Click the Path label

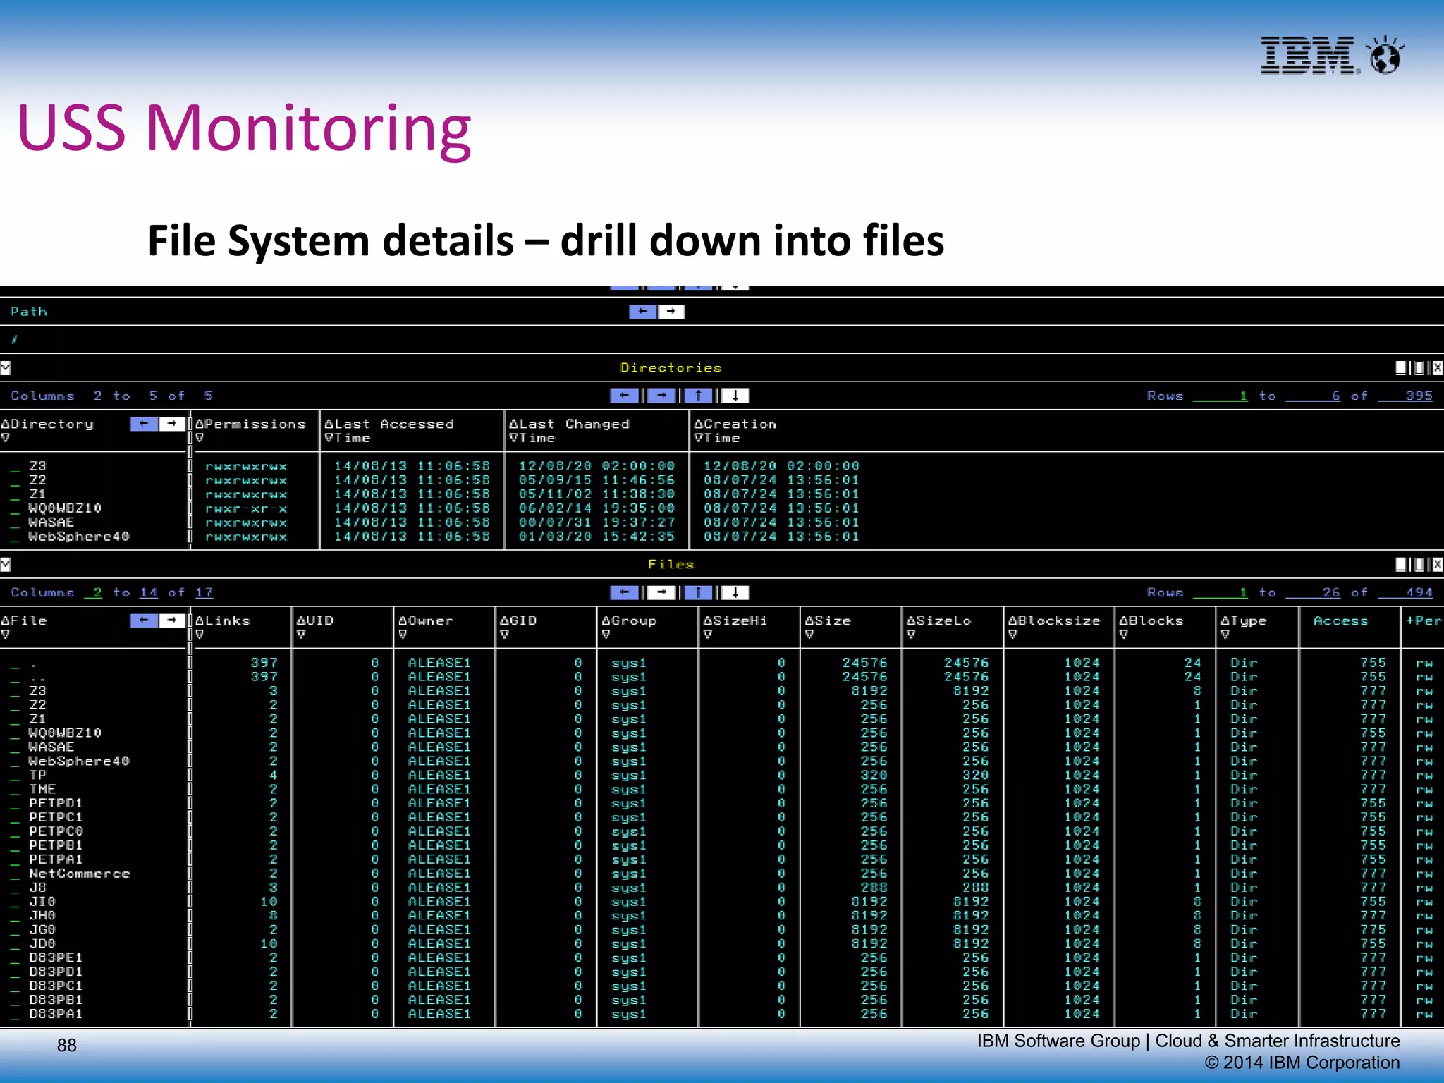click(29, 311)
